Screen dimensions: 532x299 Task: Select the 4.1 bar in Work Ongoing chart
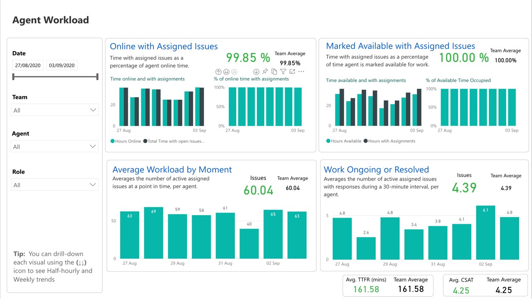click(462, 242)
